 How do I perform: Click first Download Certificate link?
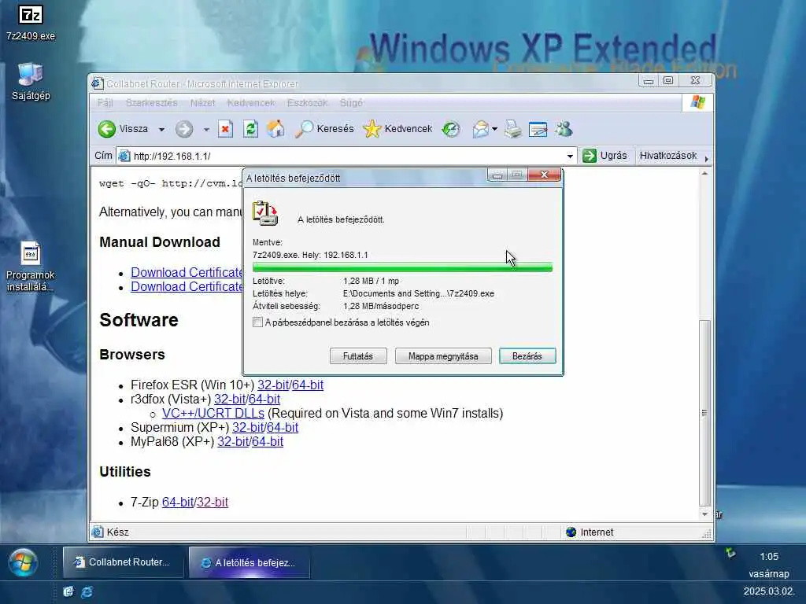tap(187, 273)
